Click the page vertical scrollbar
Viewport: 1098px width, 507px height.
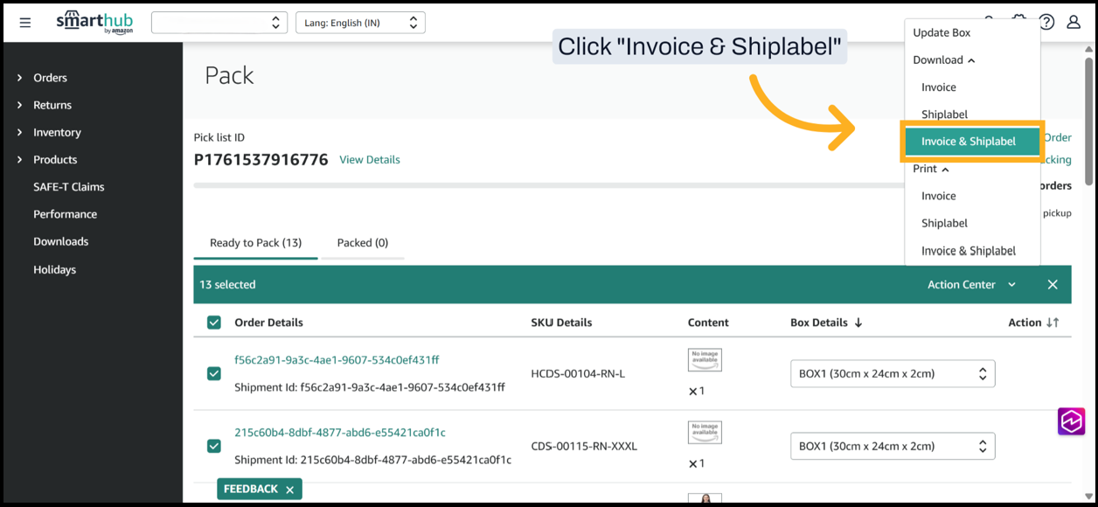coord(1088,122)
